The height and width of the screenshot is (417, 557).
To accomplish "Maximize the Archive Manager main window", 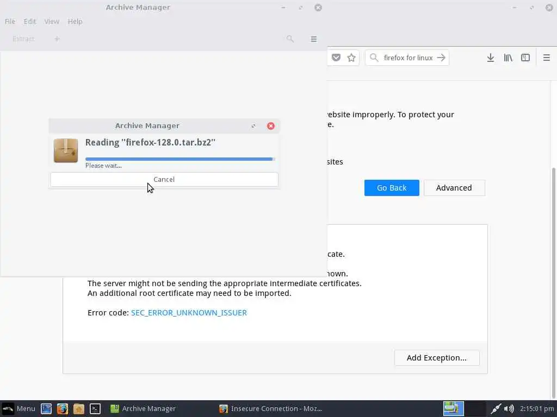I will click(x=300, y=8).
